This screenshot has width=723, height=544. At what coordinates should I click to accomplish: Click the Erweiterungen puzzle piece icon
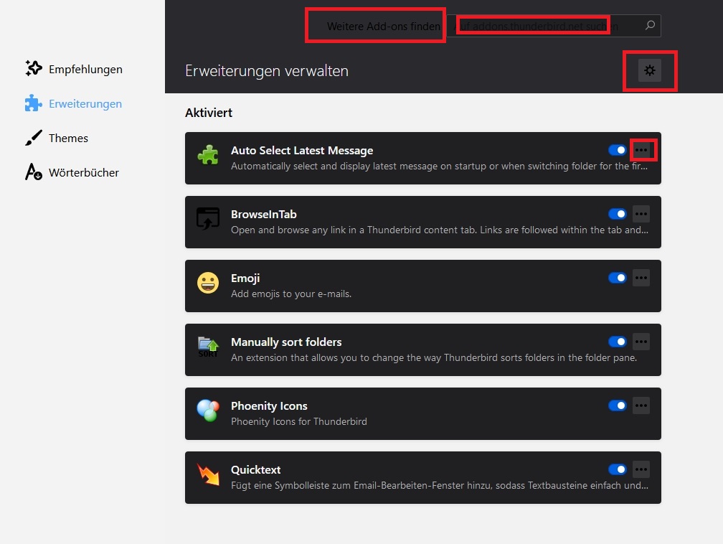pos(33,103)
